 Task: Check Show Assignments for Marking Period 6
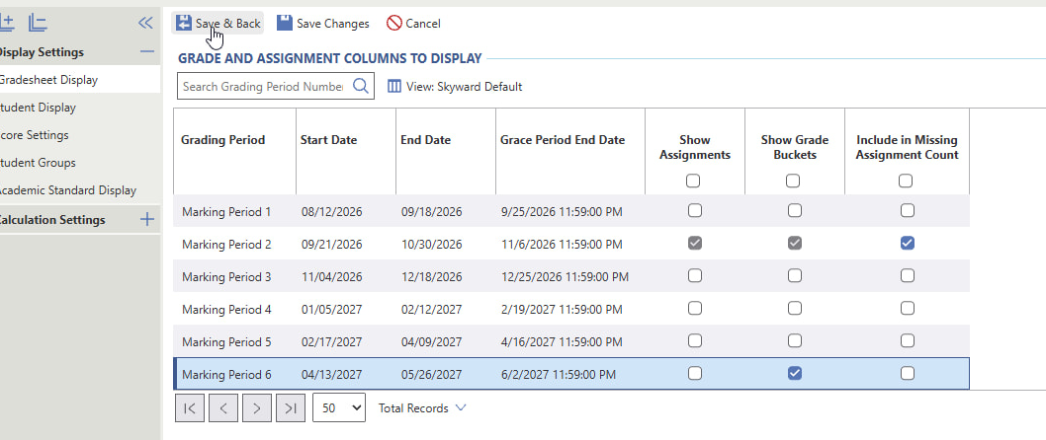[x=694, y=374]
